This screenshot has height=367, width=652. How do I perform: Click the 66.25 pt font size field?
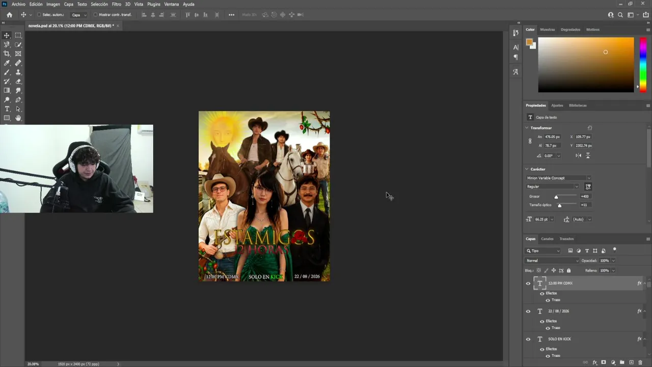click(542, 219)
